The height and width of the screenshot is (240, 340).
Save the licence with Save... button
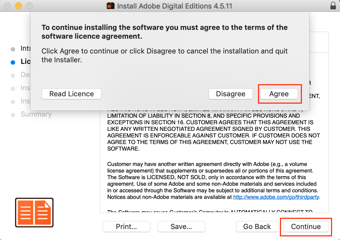coord(181,227)
